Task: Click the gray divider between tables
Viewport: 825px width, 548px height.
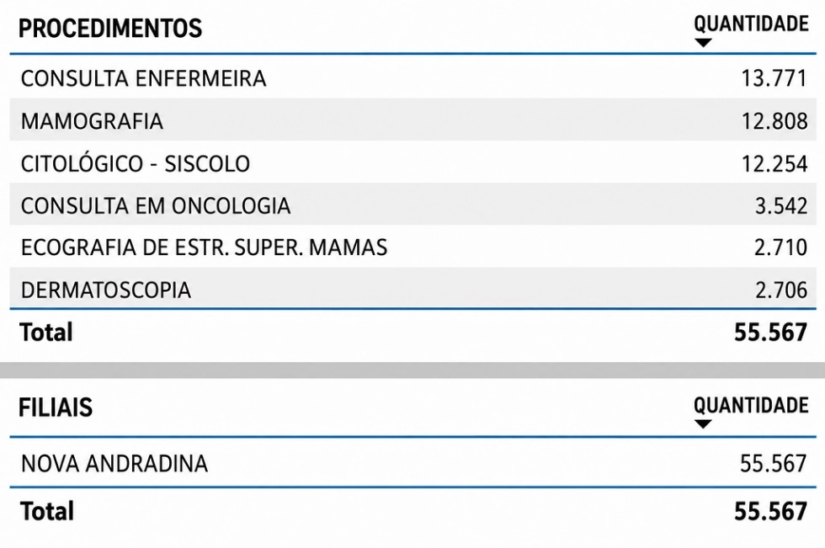Action: pyautogui.click(x=412, y=370)
